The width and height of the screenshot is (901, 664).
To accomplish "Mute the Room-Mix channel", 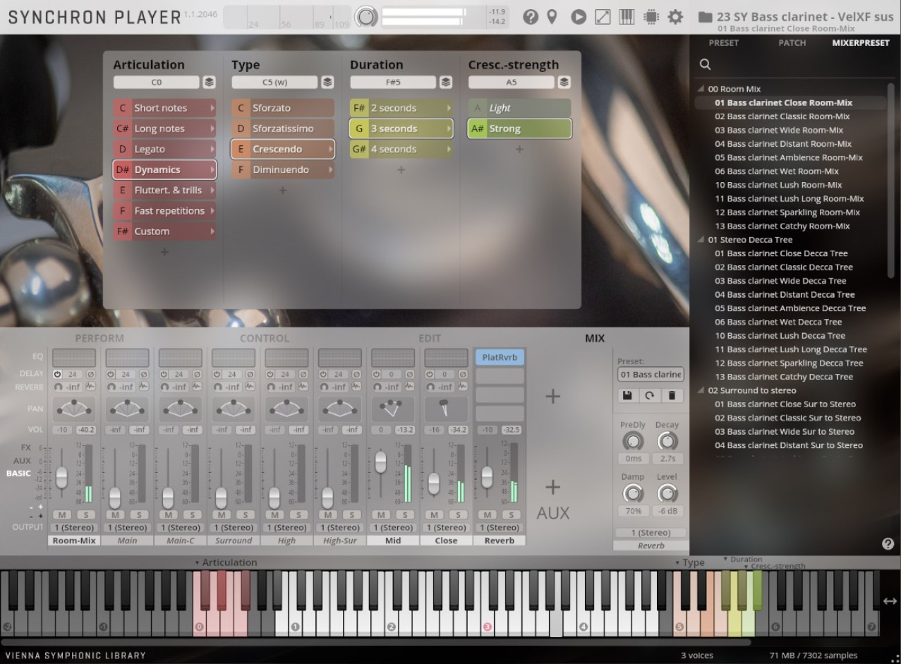I will (61, 514).
